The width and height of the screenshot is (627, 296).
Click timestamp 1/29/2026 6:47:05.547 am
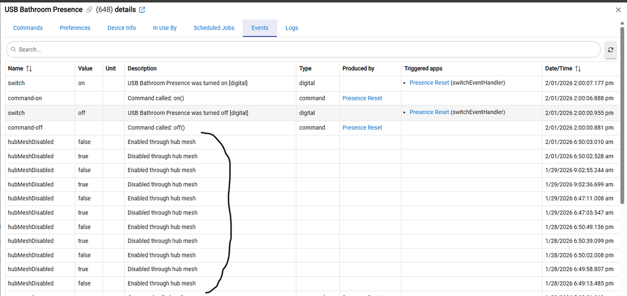pyautogui.click(x=579, y=213)
